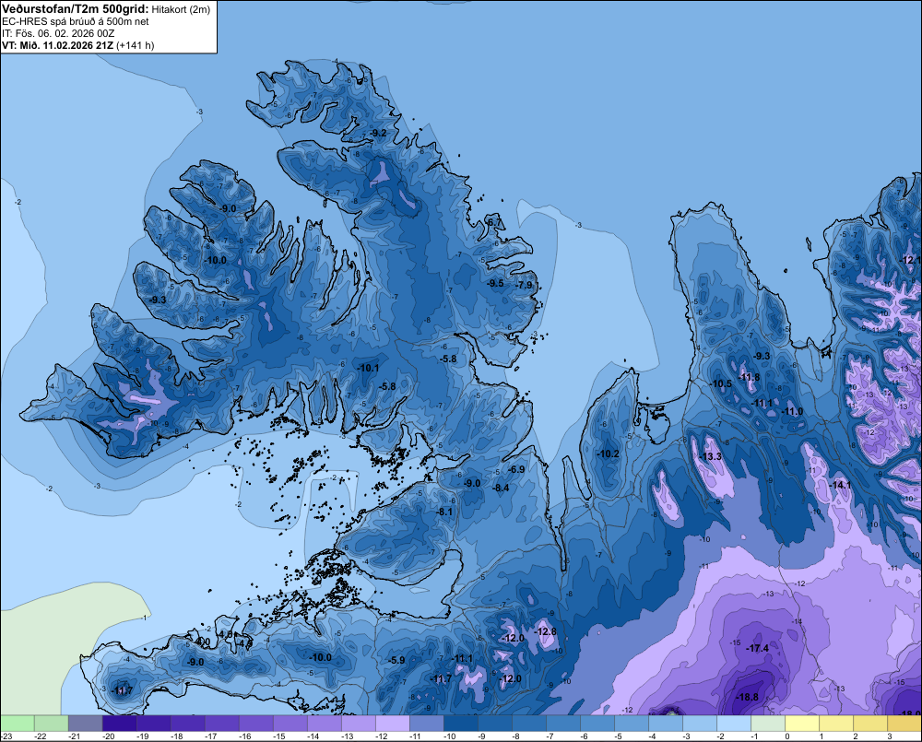
Task: Click the 'VT: Mið. 11.02.2026 21Z' valid time
Action: 57,45
